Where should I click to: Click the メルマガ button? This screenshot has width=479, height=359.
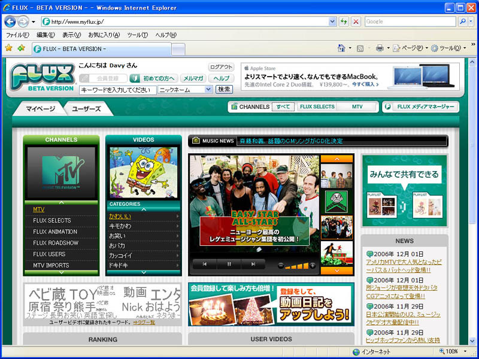click(x=193, y=78)
